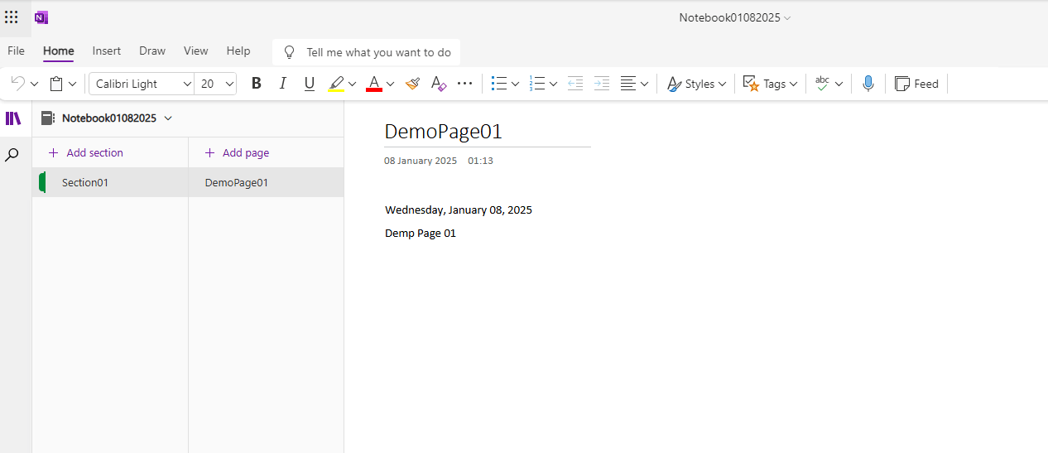Click the 01:13 page time

[x=480, y=161]
